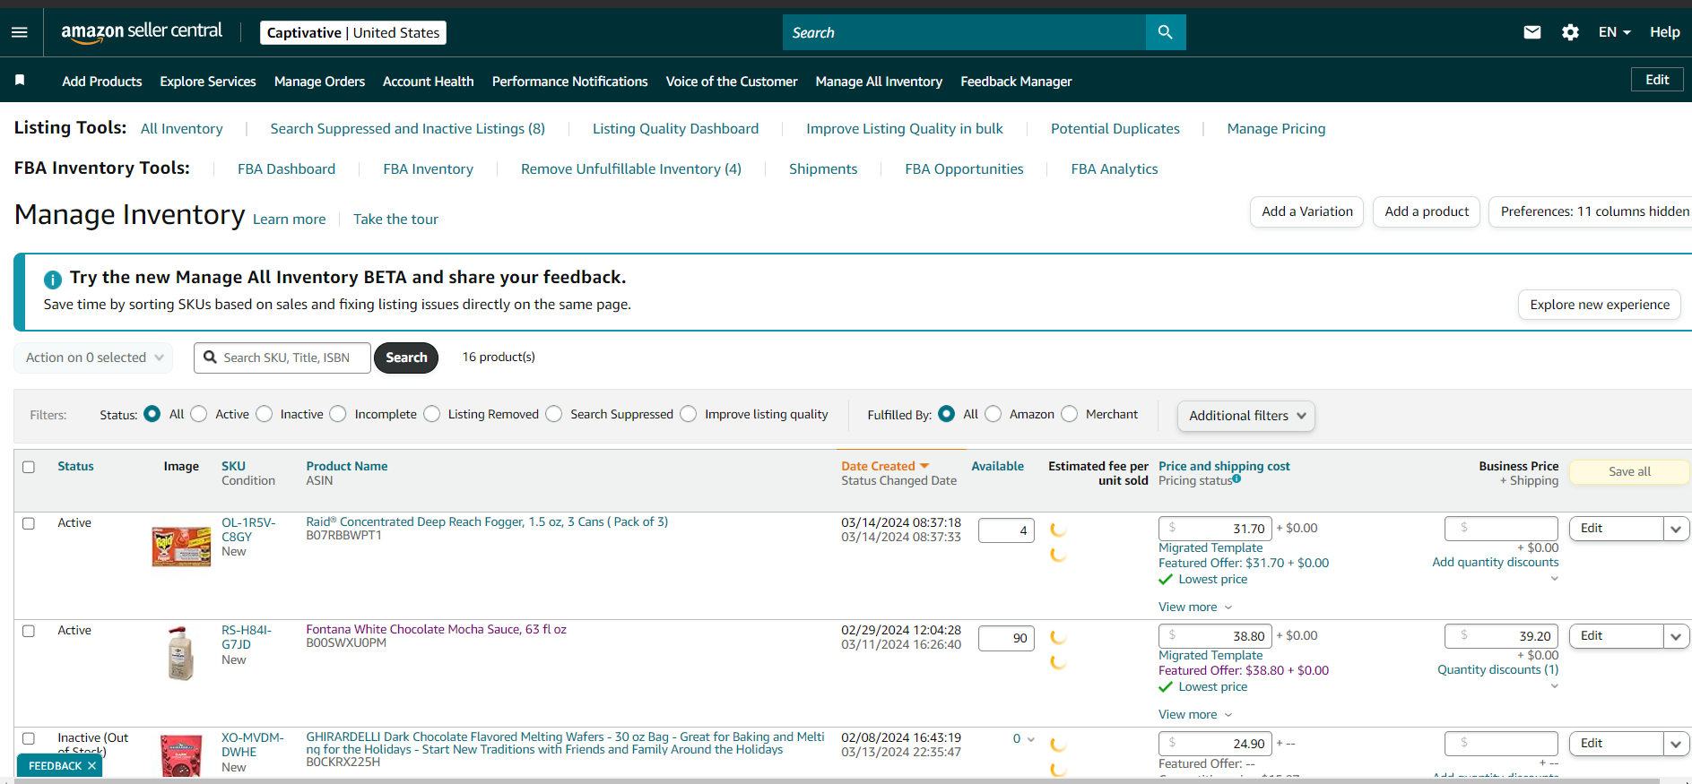Screen dimensions: 1692x784
Task: Open Search Suppressed and Inactive Listings link
Action: pos(408,129)
